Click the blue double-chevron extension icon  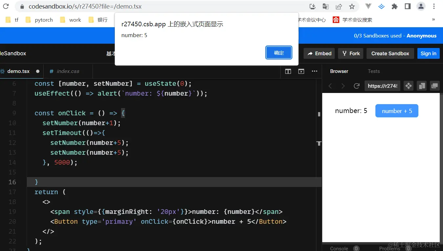click(x=381, y=6)
